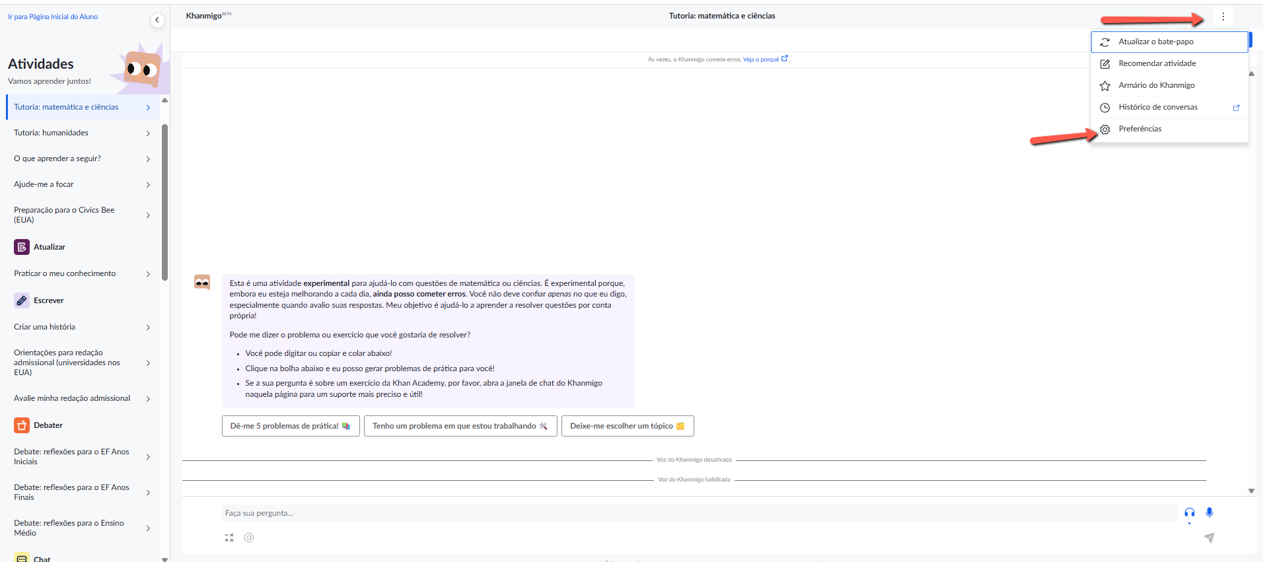Expand Preparação para o Civics Bee chevron

tap(148, 215)
